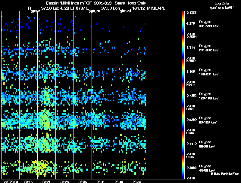Image resolution: width=241 pixels, height=183 pixels.
Task: Click the '0.2052' color scale value
Action: (x=191, y=61)
